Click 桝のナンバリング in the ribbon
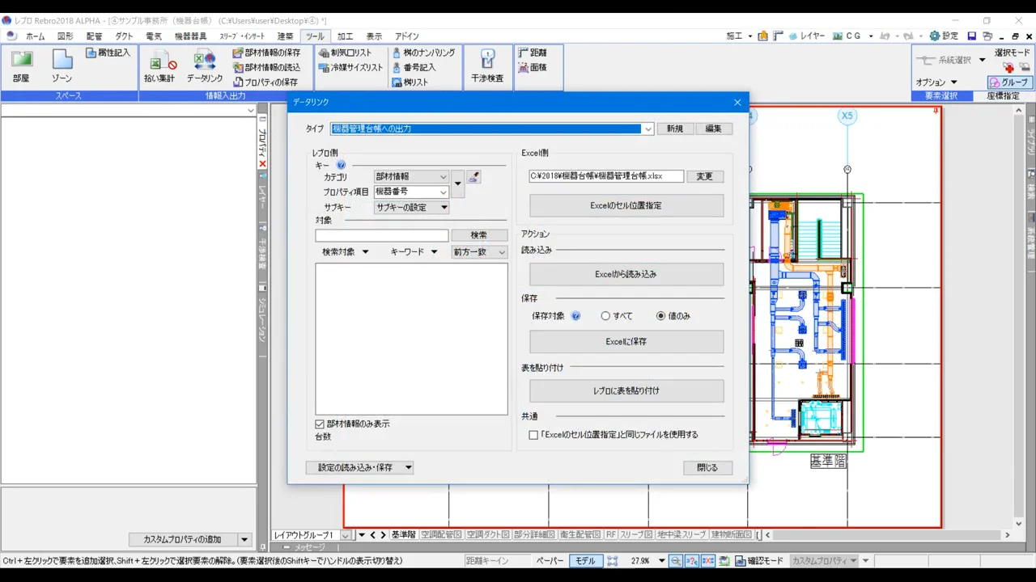Viewport: 1036px width, 582px height. pyautogui.click(x=423, y=53)
